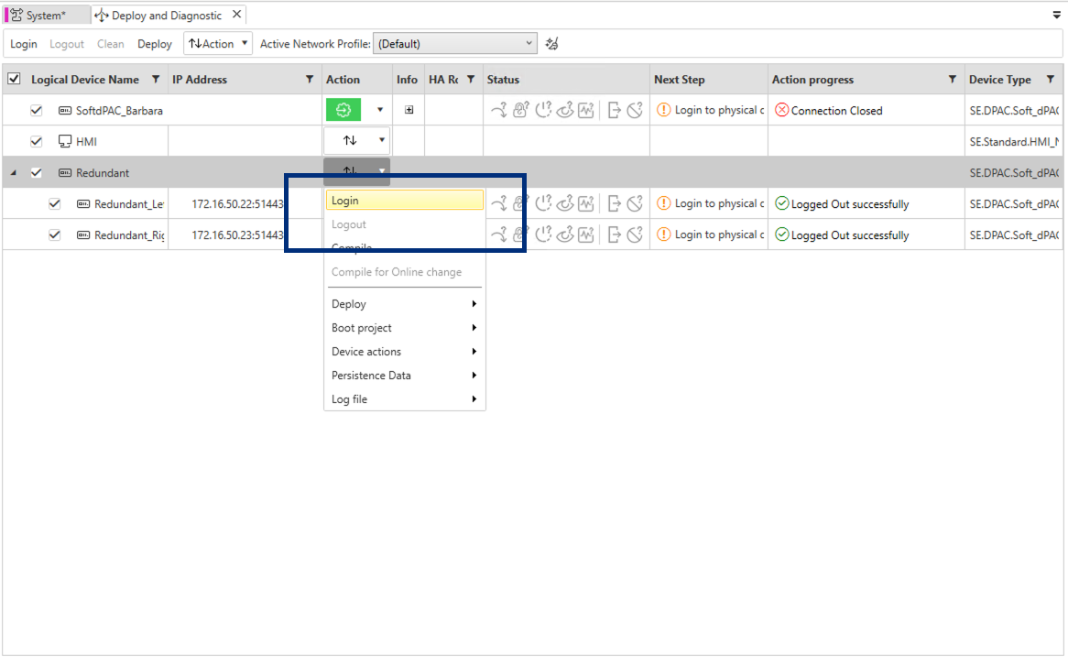Collapse the Redundant device tree node
The width and height of the screenshot is (1068, 665).
coord(14,173)
